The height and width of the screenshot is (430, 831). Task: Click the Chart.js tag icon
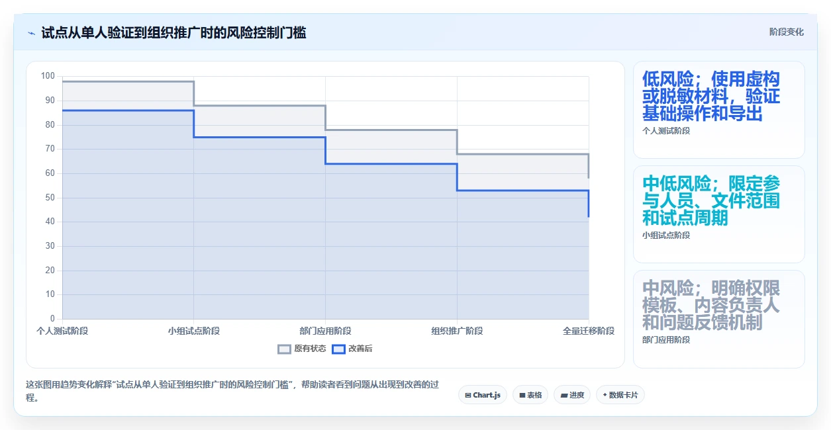click(468, 395)
